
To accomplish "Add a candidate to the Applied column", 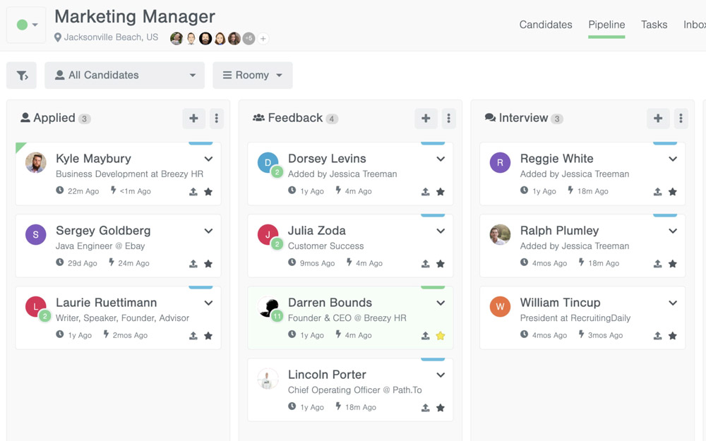I will pyautogui.click(x=193, y=119).
